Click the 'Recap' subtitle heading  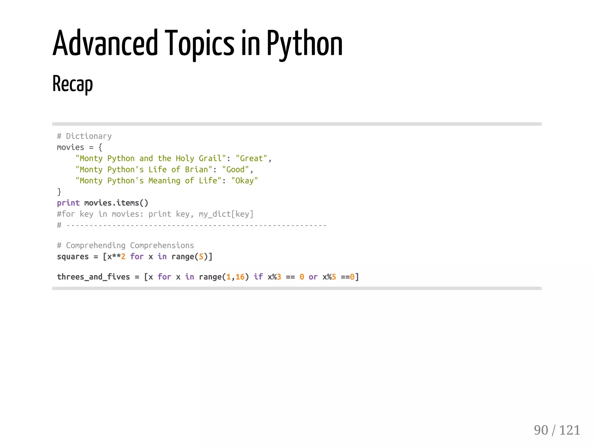tap(73, 84)
